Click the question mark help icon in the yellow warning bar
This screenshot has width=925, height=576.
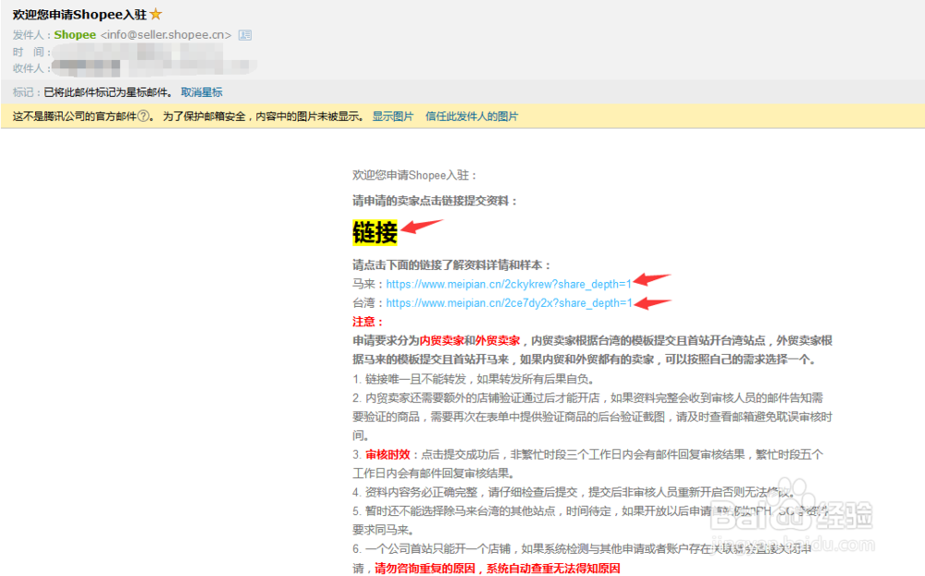143,116
